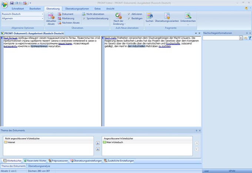Open the document tab list arrow
Image resolution: width=252 pixels, height=173 pixels.
[x=196, y=33]
